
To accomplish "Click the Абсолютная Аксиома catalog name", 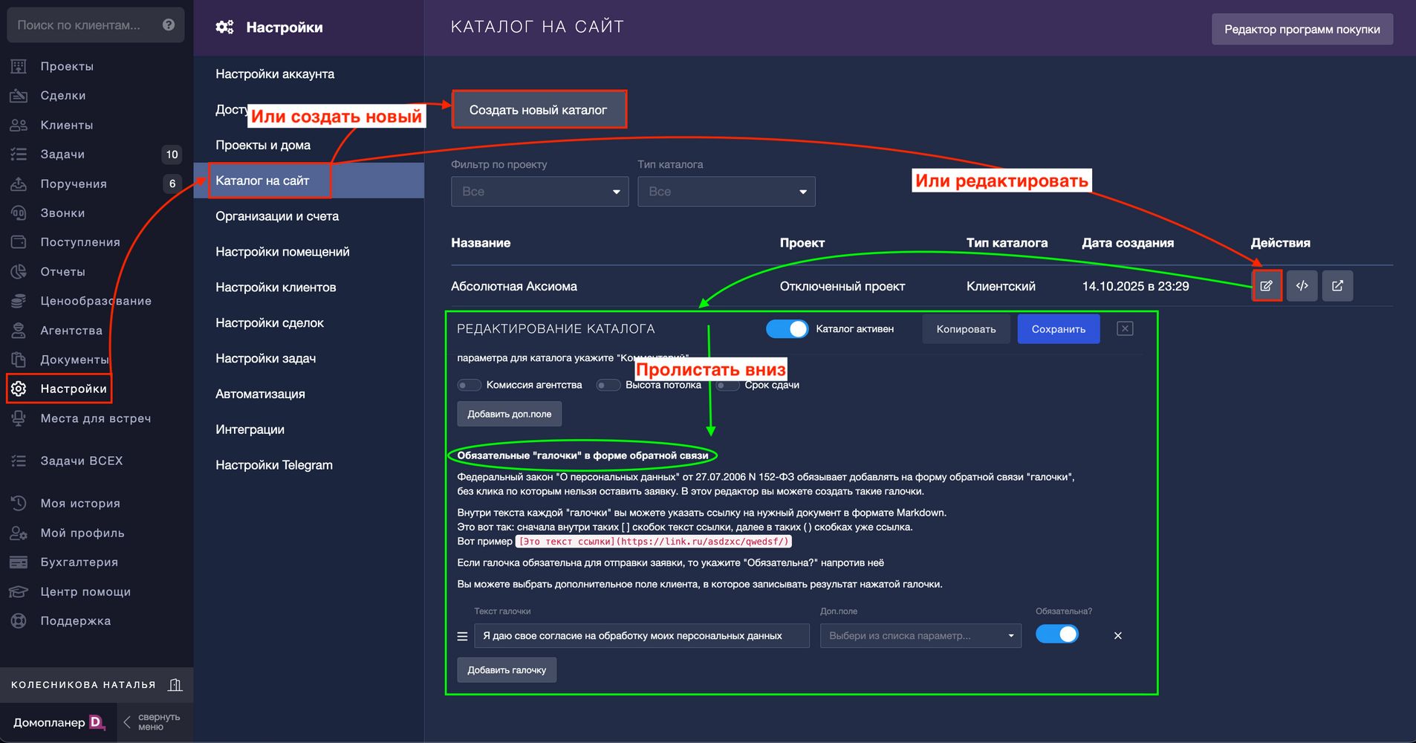I will click(x=514, y=287).
